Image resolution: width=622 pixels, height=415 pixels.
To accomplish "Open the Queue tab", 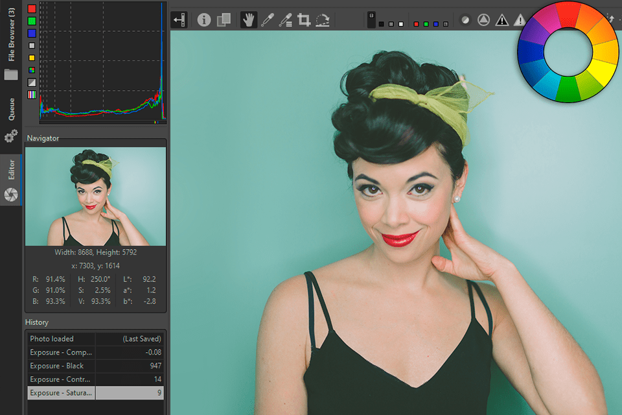I will click(x=11, y=109).
